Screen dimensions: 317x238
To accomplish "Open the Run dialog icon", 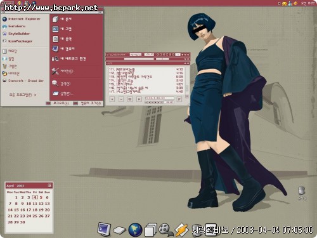I will (x=56, y=93).
